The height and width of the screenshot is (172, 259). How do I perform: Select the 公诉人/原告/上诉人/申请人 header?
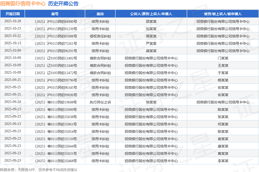point(151,14)
